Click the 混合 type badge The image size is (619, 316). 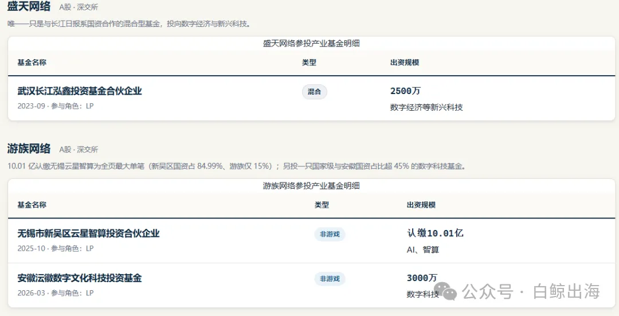point(314,92)
